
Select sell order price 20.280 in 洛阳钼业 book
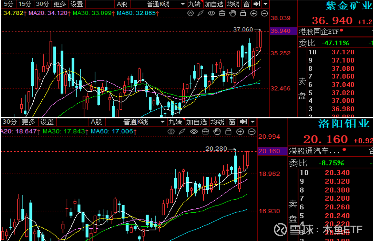click(337, 198)
